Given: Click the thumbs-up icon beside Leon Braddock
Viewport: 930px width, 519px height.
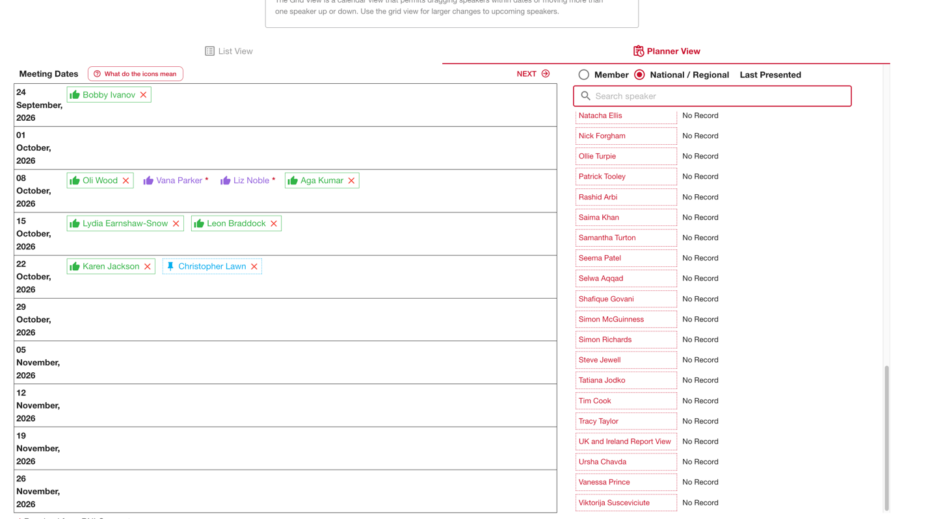Looking at the screenshot, I should point(199,223).
